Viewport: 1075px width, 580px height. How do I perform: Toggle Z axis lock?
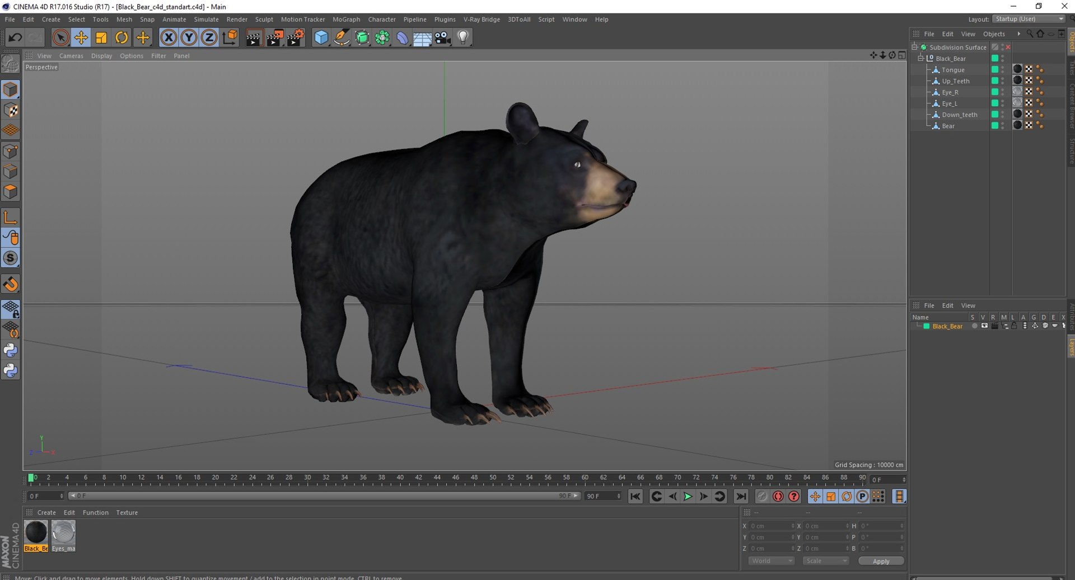point(209,37)
